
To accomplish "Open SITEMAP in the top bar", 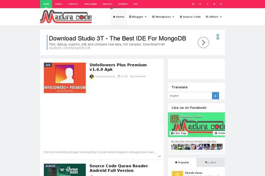I will (123, 4).
